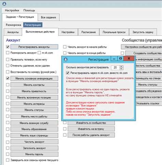This screenshot has width=162, height=165.
Task: Click the Инвайтить в сообщество button
Action: (91, 123)
